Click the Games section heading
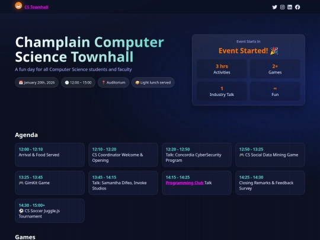The image size is (320, 240). [25, 237]
